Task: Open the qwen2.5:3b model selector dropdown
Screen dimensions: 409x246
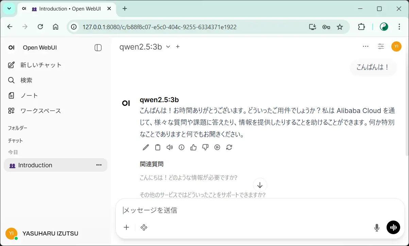Action: coord(144,47)
